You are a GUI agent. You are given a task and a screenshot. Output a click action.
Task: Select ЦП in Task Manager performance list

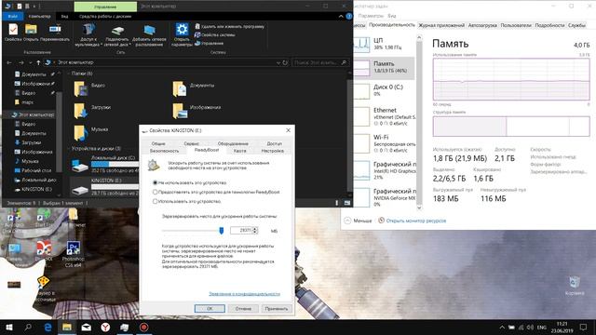tap(384, 44)
